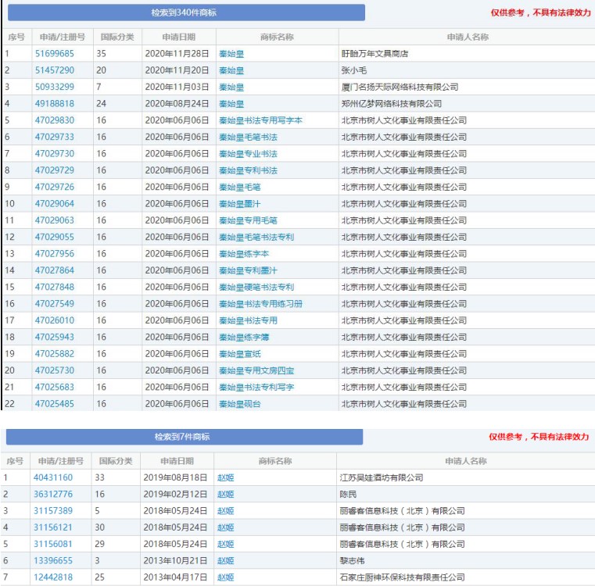The height and width of the screenshot is (586, 595).
Task: Open trademark 秦始皇专用文房四宝
Action: (256, 371)
